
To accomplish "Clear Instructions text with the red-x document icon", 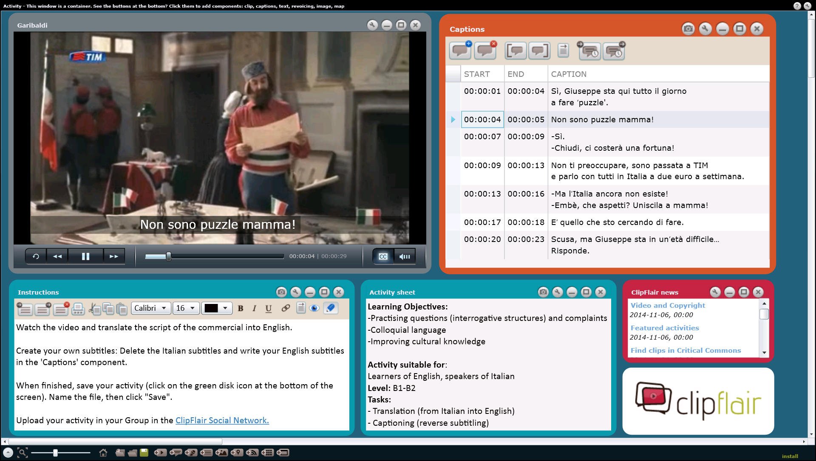I will (x=61, y=309).
